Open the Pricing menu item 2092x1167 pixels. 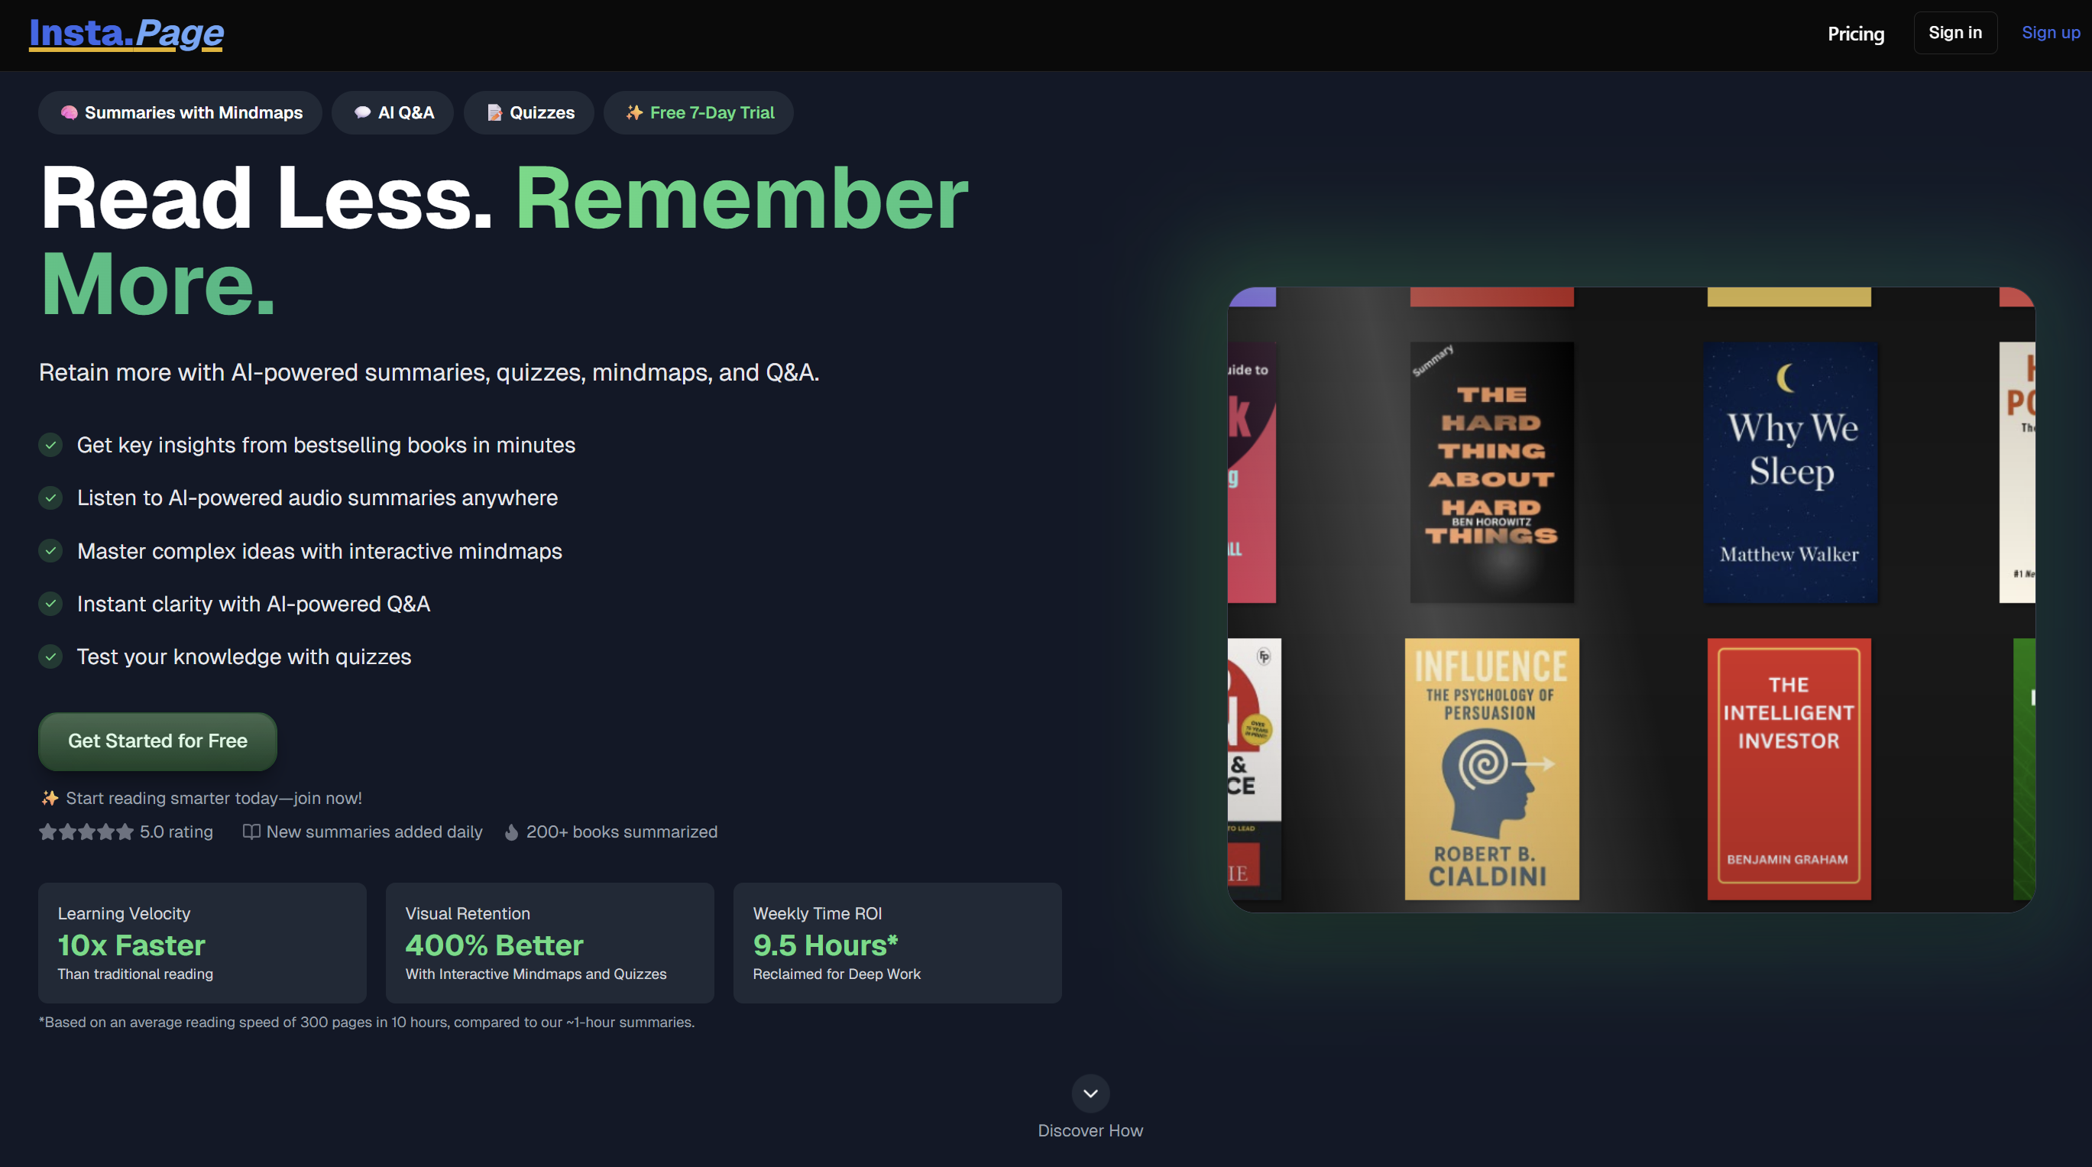click(x=1856, y=34)
